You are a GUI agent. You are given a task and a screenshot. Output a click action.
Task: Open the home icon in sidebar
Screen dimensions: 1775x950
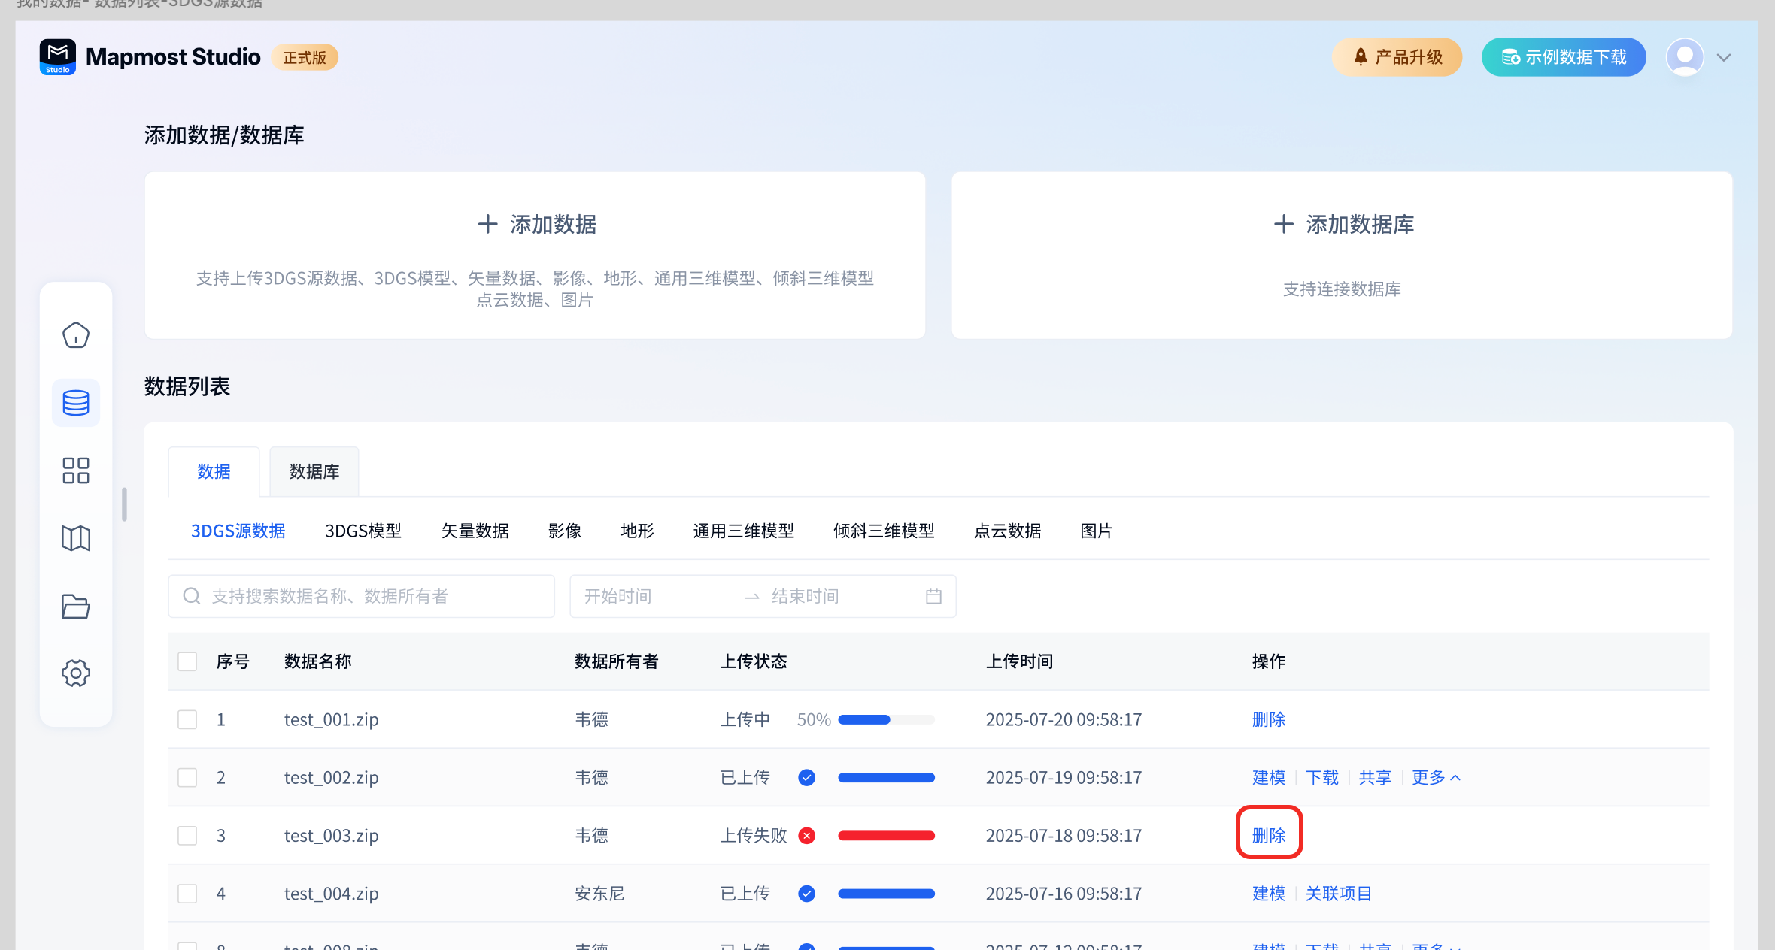[x=75, y=335]
